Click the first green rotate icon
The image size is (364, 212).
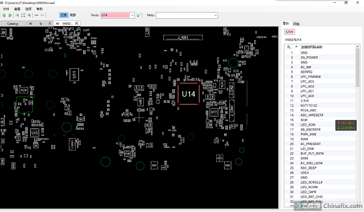pyautogui.click(x=4, y=15)
